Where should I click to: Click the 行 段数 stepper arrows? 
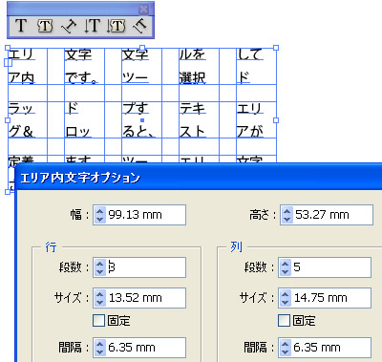[100, 267]
